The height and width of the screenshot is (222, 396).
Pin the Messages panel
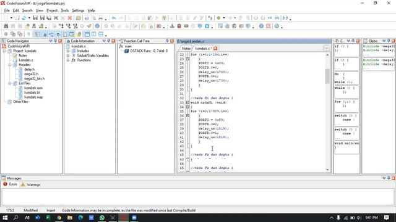tap(389, 178)
